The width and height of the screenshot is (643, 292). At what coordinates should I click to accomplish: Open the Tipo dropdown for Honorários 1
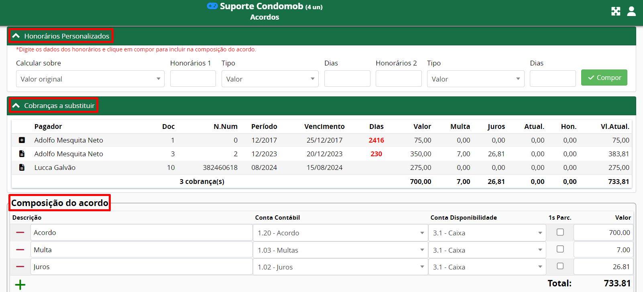(x=270, y=79)
